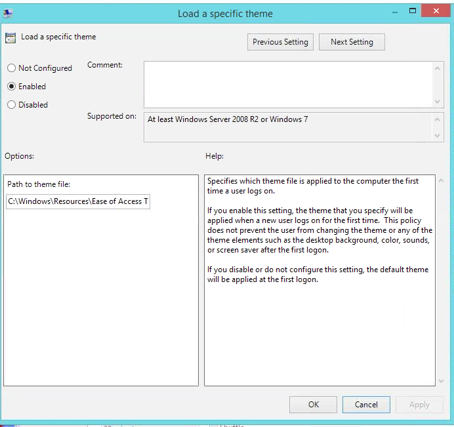The image size is (454, 427).
Task: Choose the Enabled radio option
Action: click(12, 87)
